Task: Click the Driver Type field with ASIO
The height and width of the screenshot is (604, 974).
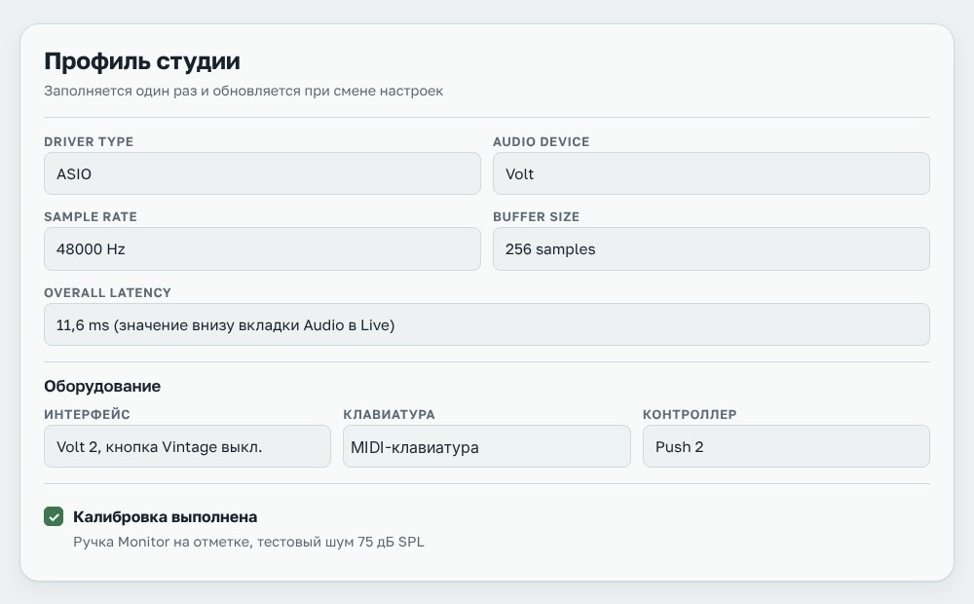Action: (x=262, y=173)
